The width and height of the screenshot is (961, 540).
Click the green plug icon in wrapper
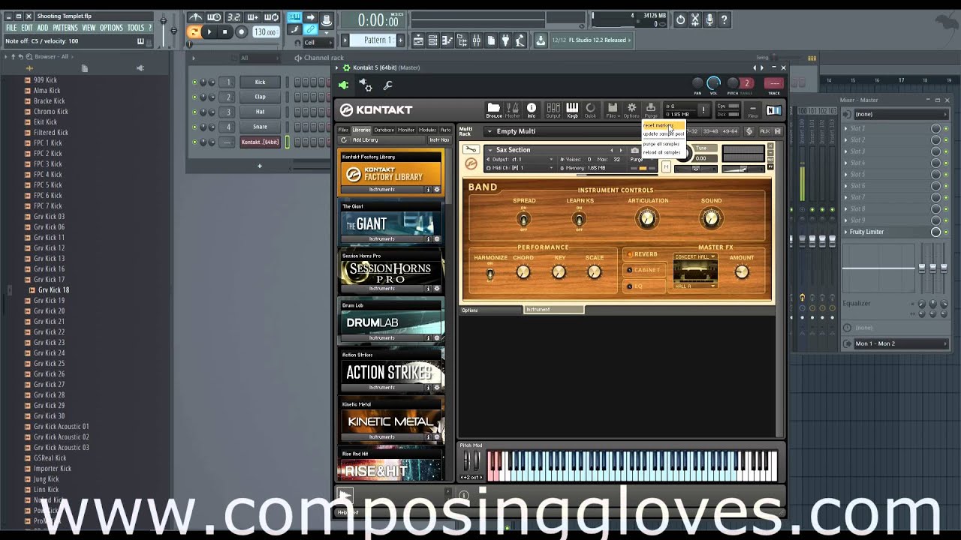point(344,85)
